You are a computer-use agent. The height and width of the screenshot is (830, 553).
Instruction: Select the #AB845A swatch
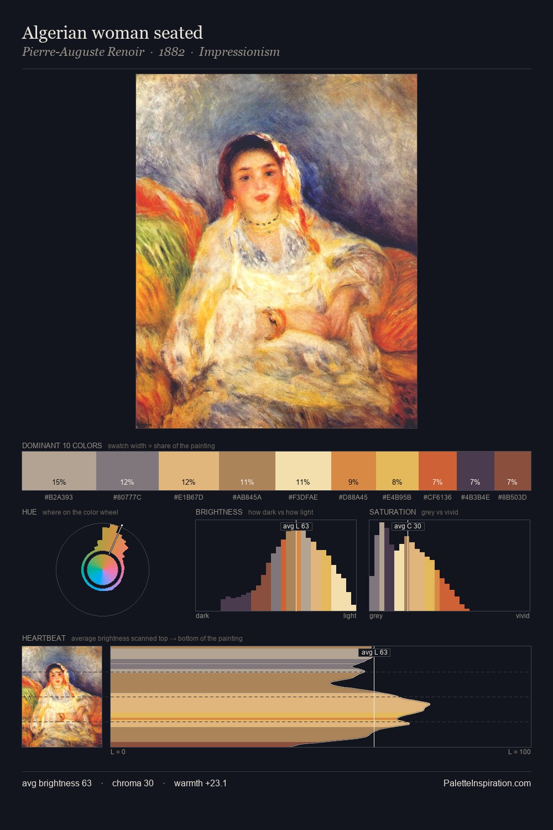pyautogui.click(x=247, y=471)
